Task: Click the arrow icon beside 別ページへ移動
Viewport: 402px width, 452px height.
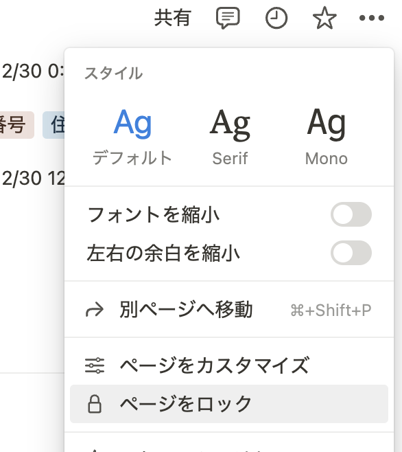Action: [95, 310]
